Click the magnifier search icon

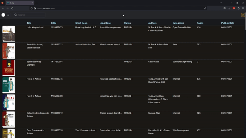[x=16, y=15]
